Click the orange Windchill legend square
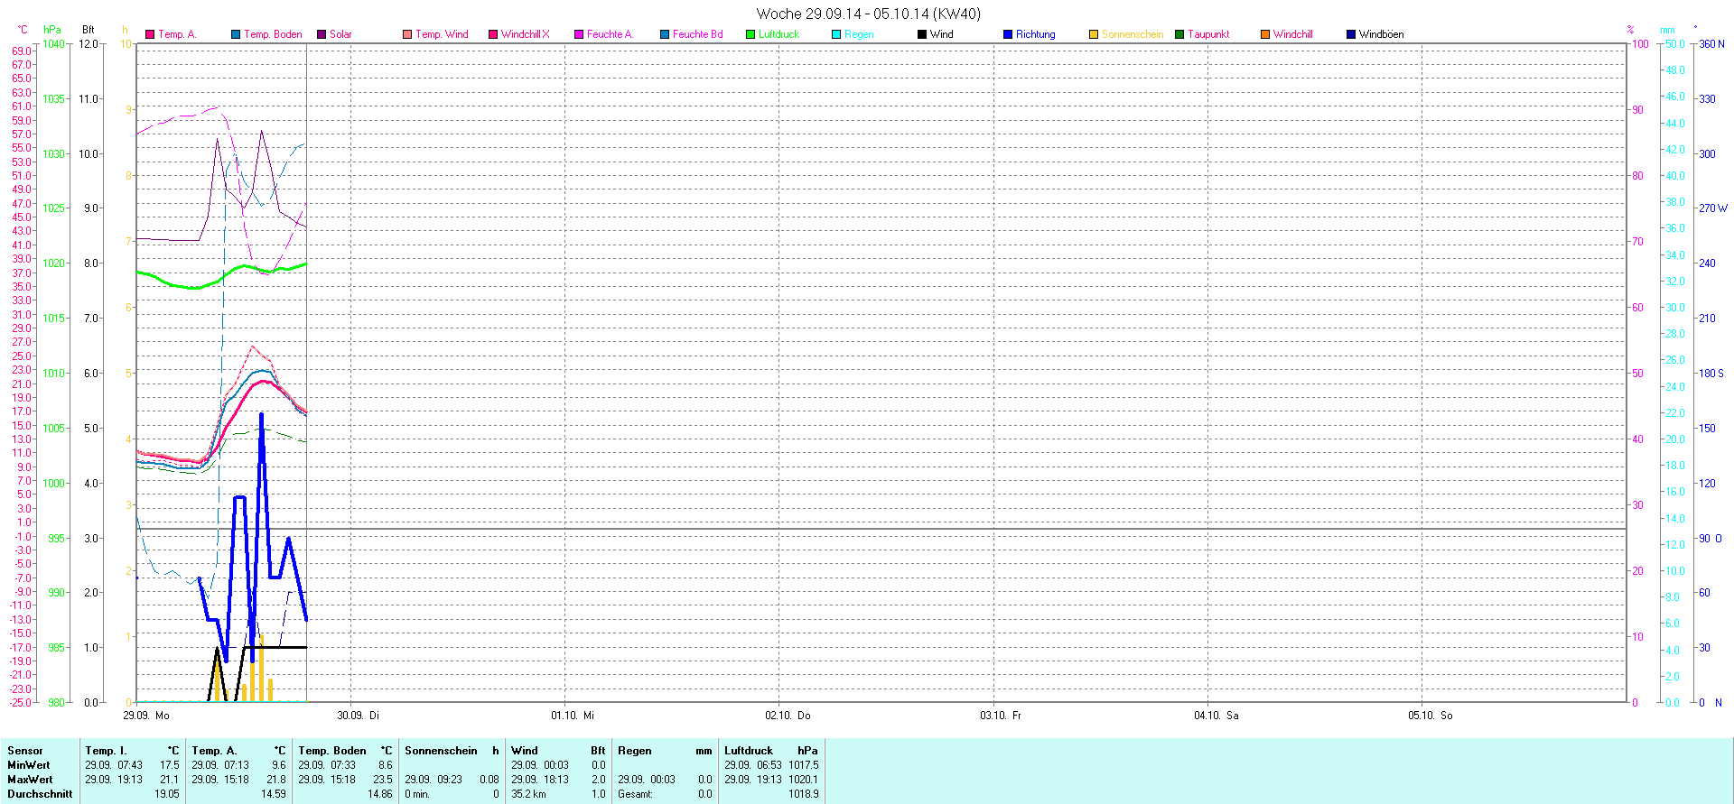Image resolution: width=1734 pixels, height=804 pixels. coord(1265,34)
